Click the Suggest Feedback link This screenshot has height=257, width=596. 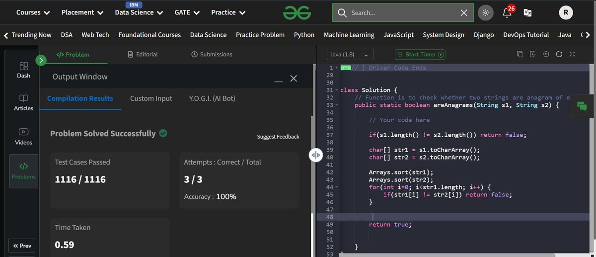tap(278, 136)
